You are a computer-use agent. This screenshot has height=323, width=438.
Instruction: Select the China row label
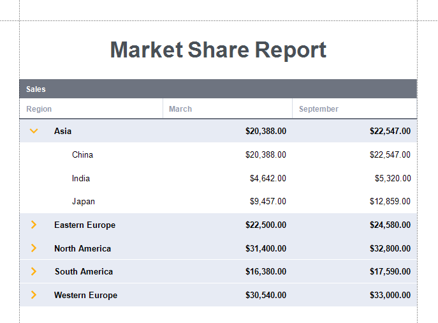tap(82, 154)
